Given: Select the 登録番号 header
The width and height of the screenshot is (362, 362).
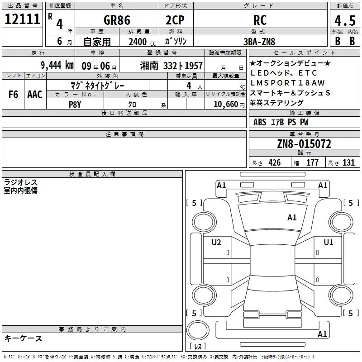Looking at the screenshot, I should [162, 53].
